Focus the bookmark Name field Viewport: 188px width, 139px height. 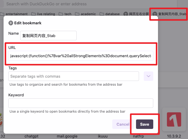48,36
